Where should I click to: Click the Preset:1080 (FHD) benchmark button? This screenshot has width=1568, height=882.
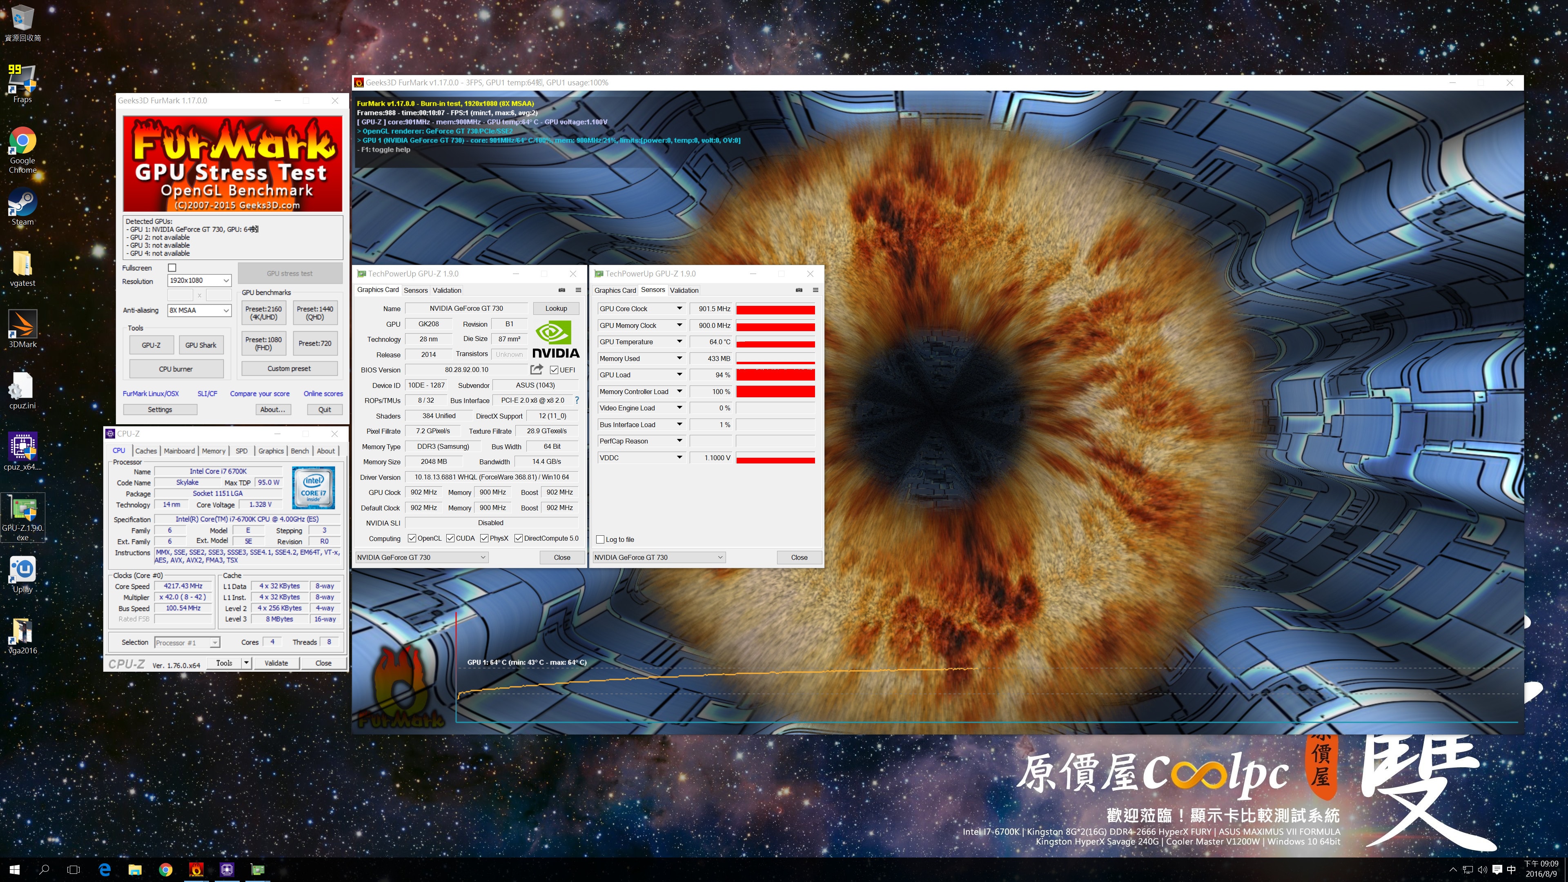click(263, 344)
